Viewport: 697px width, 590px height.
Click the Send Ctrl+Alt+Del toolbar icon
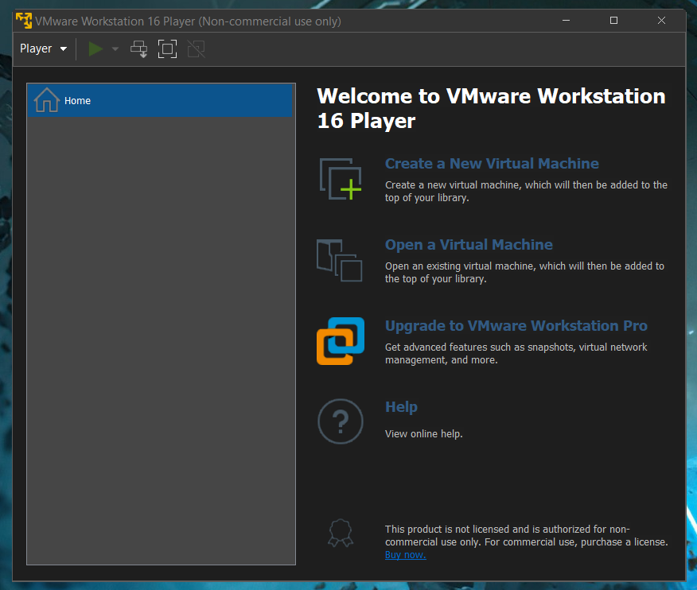[x=138, y=49]
